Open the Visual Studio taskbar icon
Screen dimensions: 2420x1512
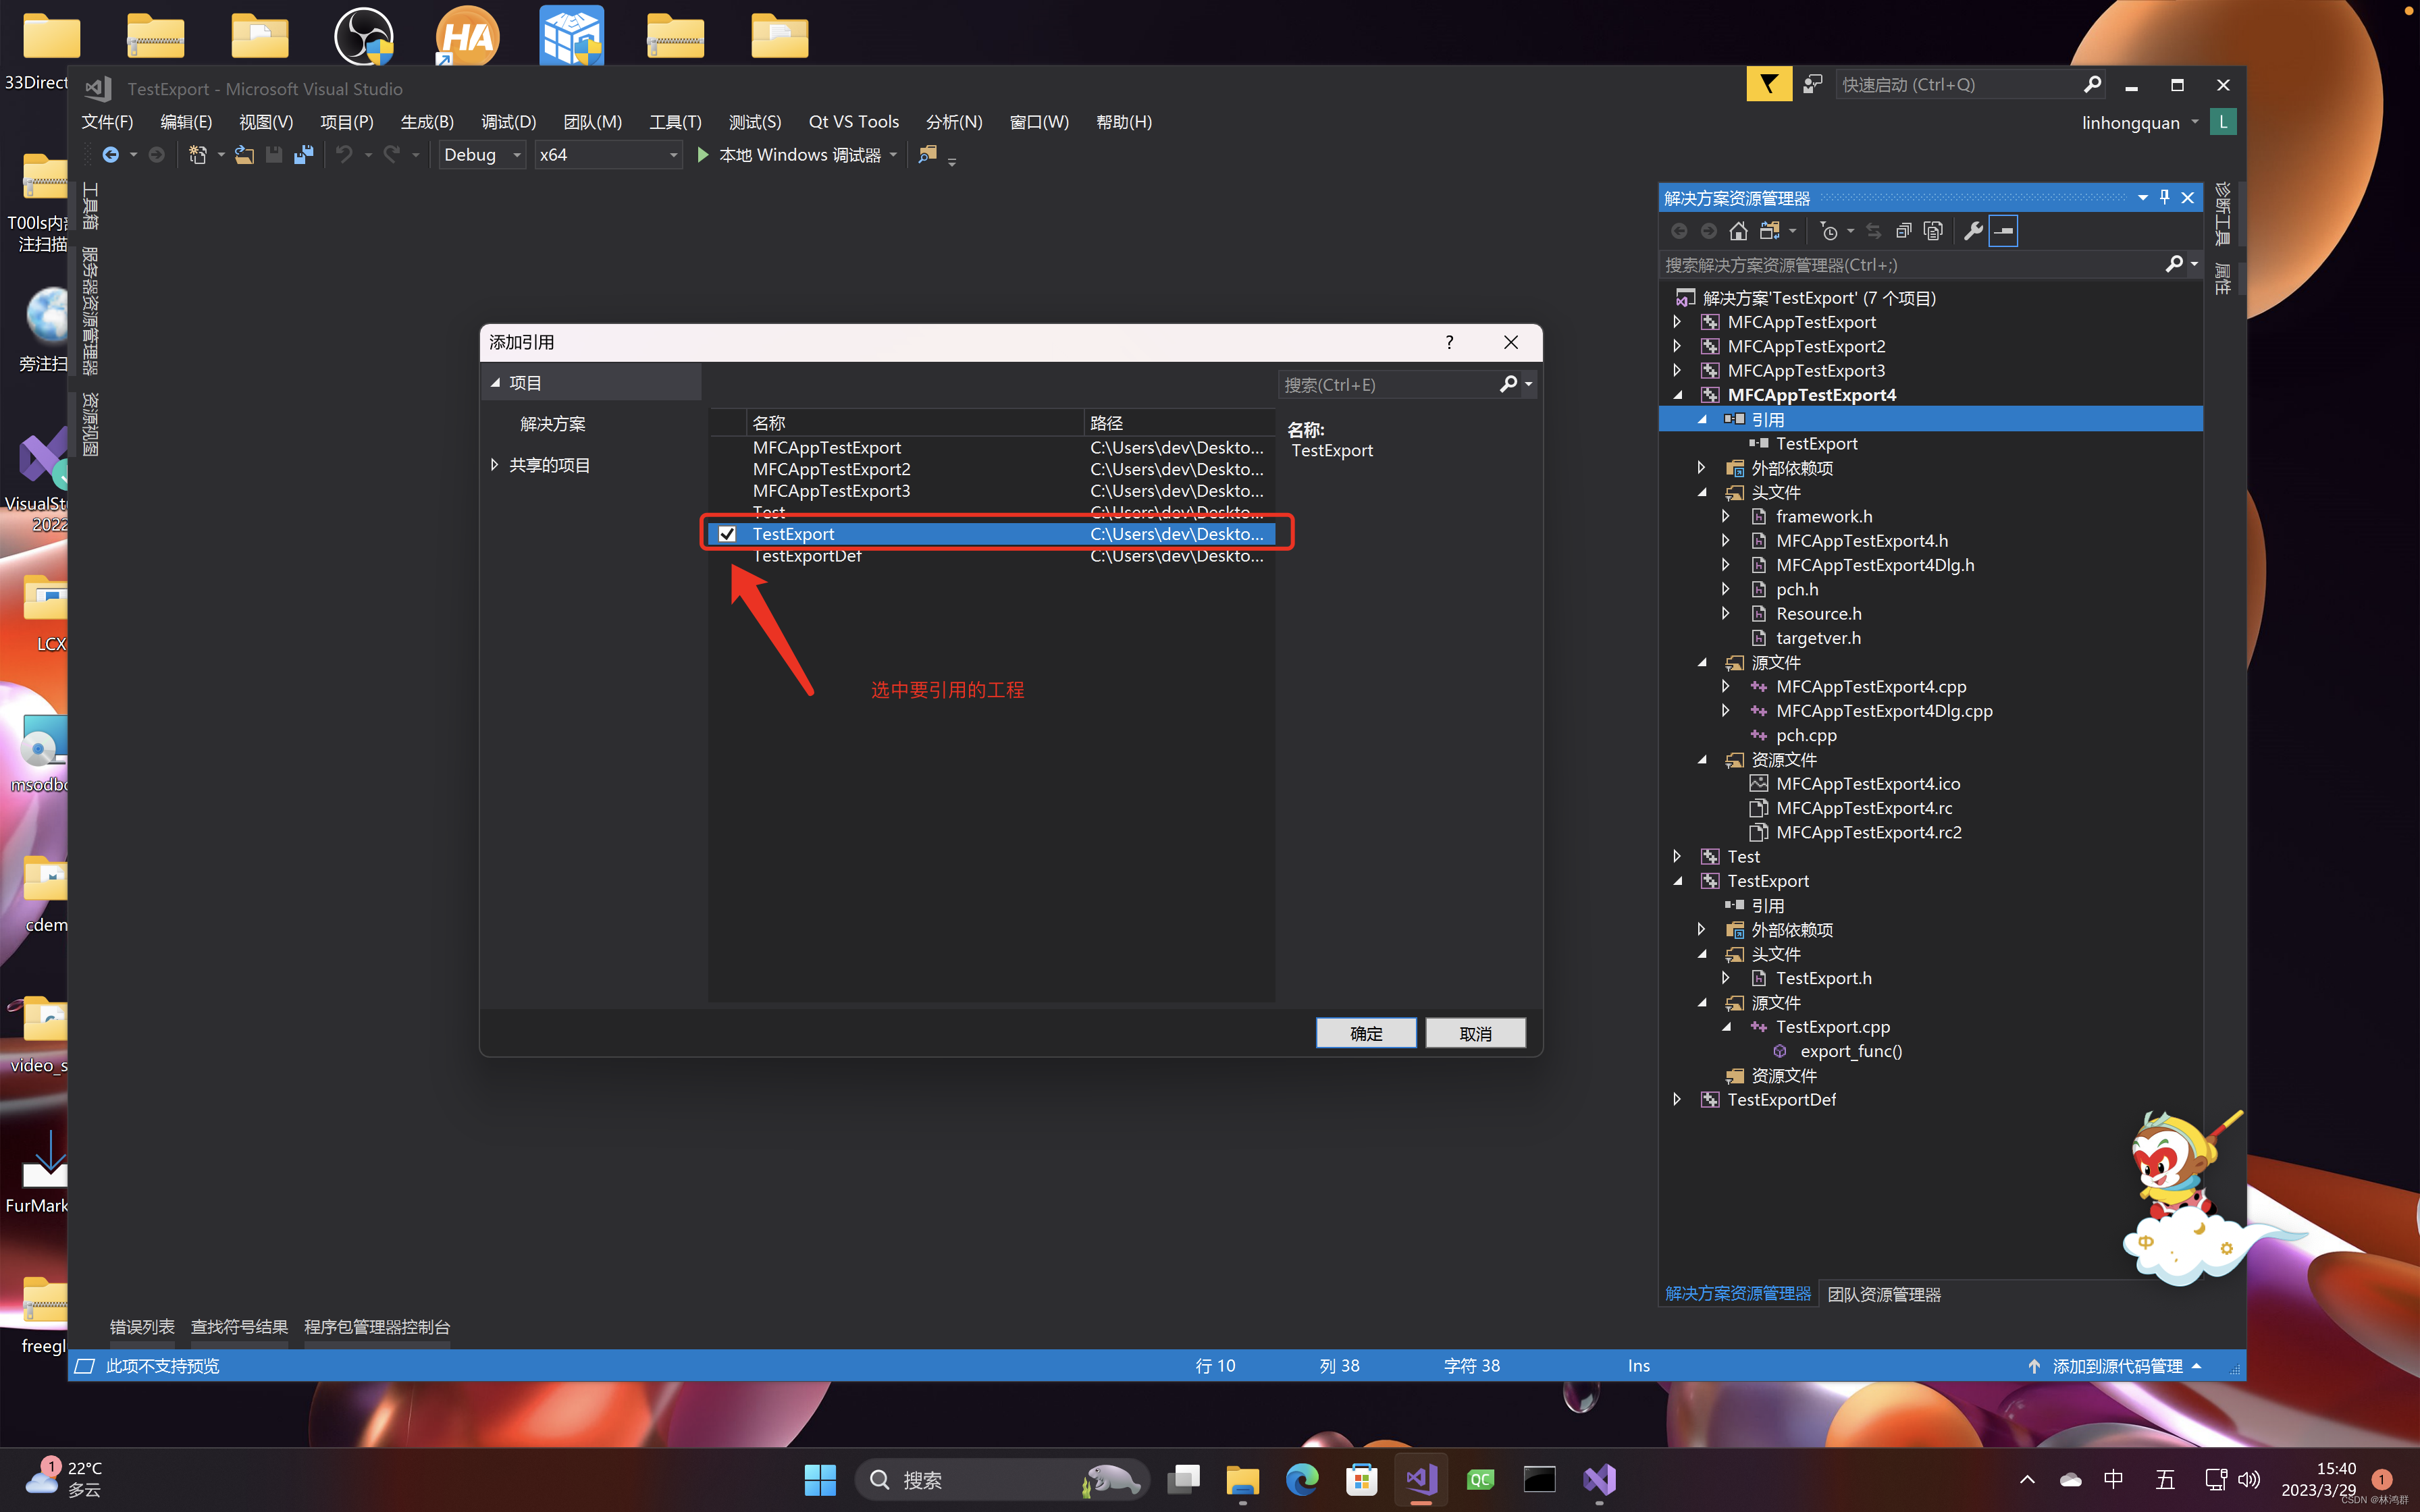pos(1421,1479)
